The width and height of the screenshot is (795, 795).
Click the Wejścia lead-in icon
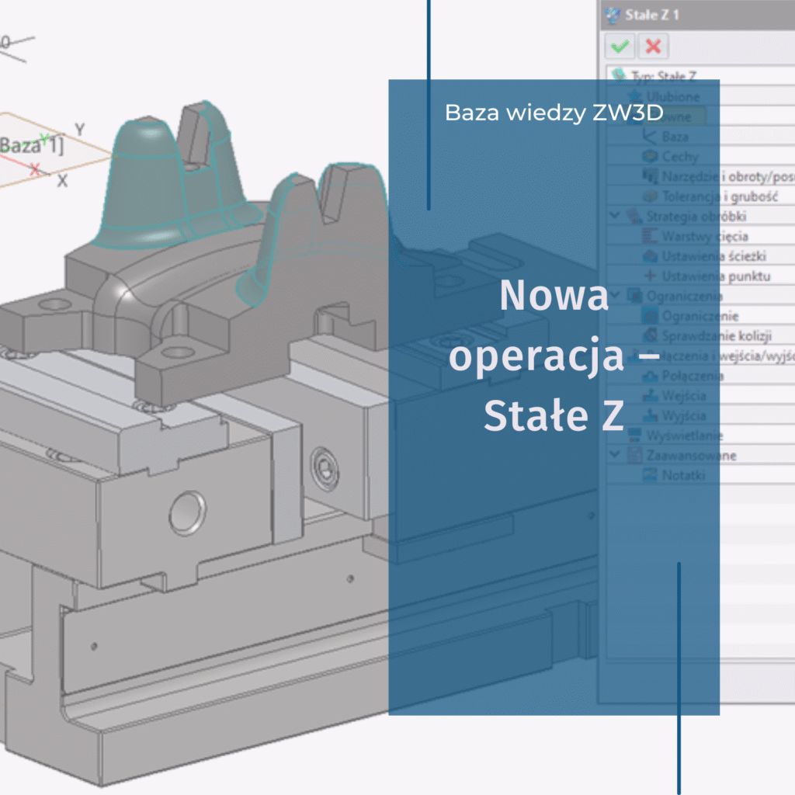click(x=650, y=395)
